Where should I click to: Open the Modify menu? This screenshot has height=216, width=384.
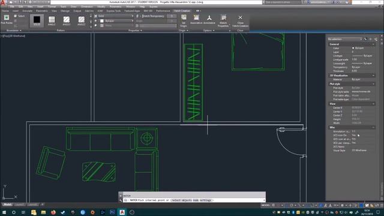pos(101,7)
